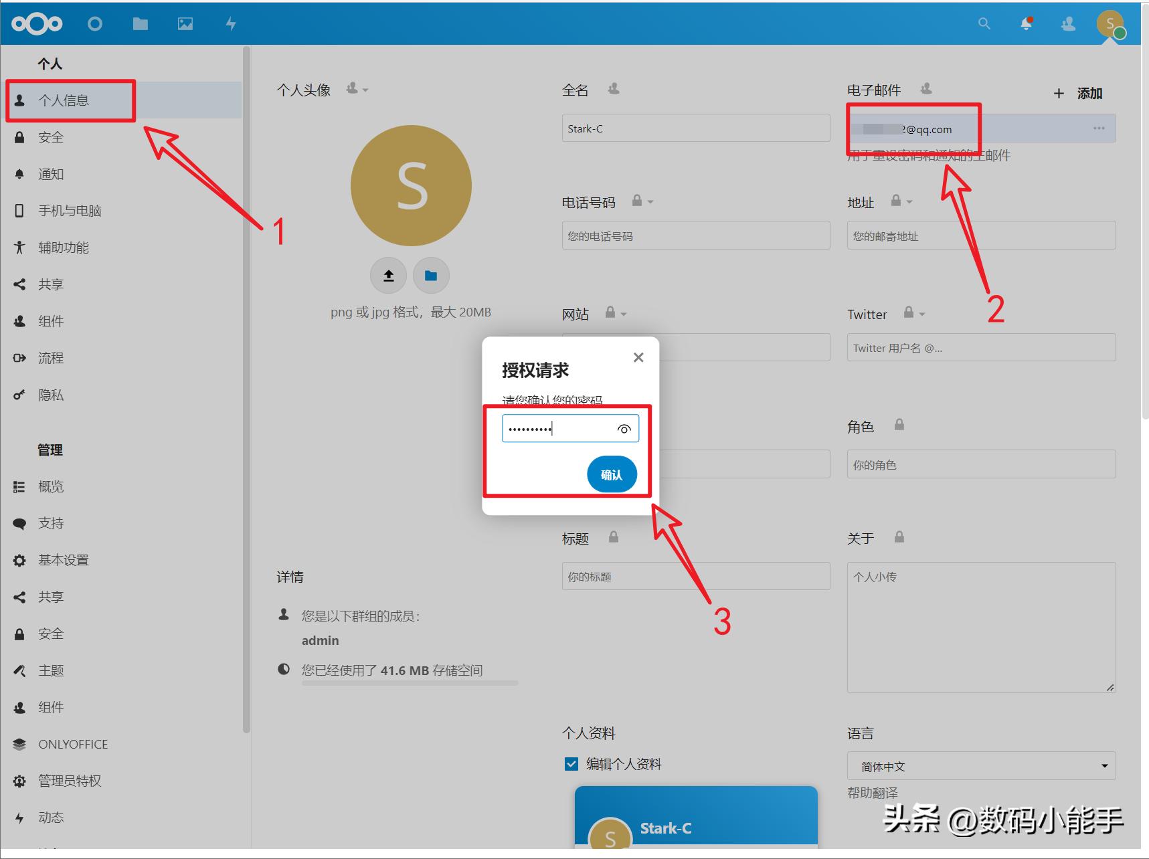This screenshot has width=1149, height=859.
Task: Expand the Twitter scope dropdown
Action: (x=914, y=312)
